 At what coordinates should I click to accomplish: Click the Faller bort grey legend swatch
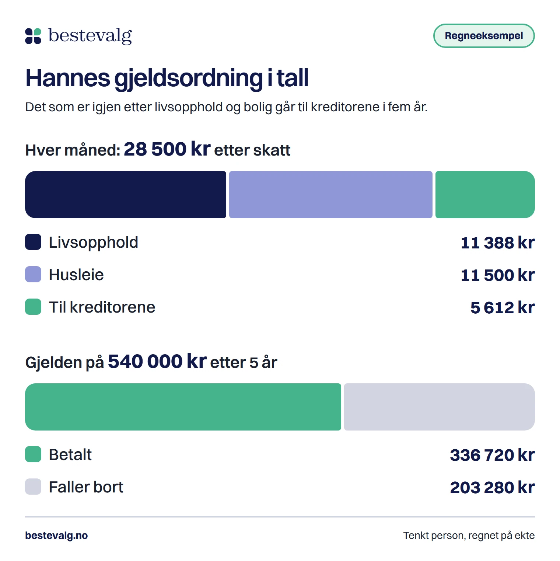coord(33,487)
